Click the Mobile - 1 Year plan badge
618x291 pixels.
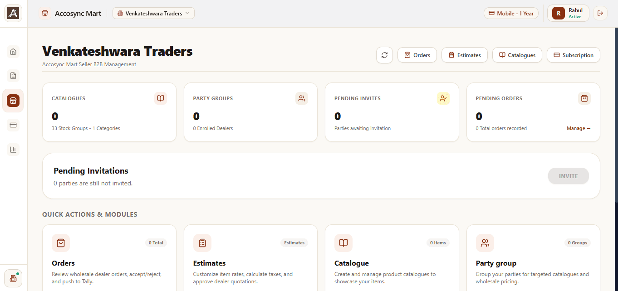(x=511, y=14)
